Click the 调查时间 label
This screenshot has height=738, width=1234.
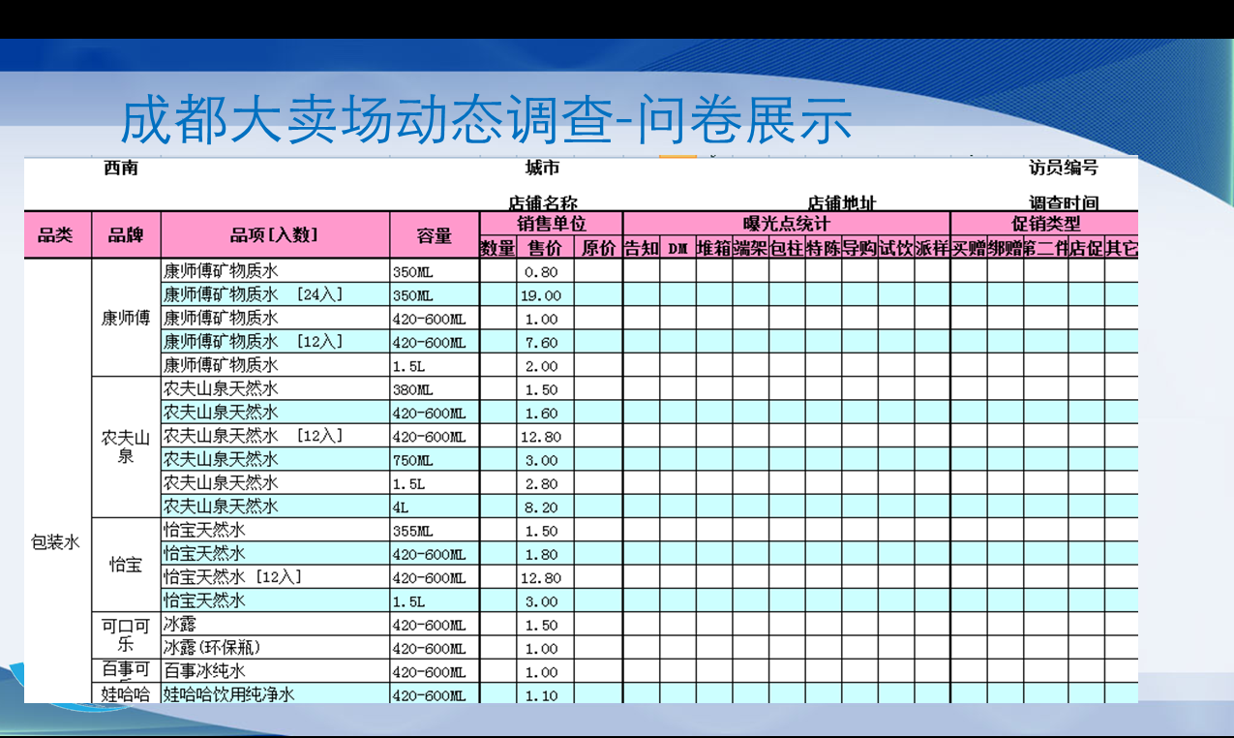point(1064,203)
